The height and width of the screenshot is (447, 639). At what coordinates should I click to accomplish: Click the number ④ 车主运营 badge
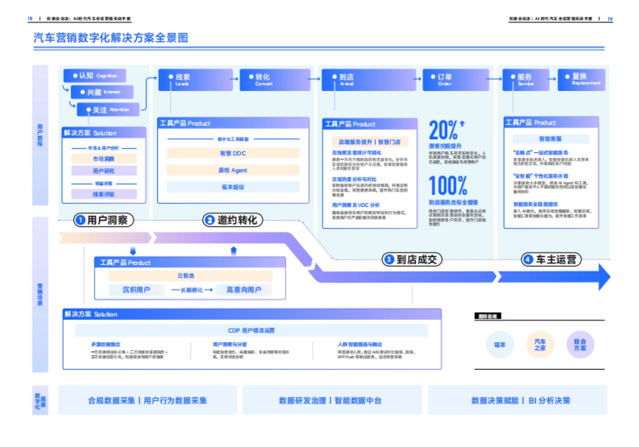coord(551,260)
